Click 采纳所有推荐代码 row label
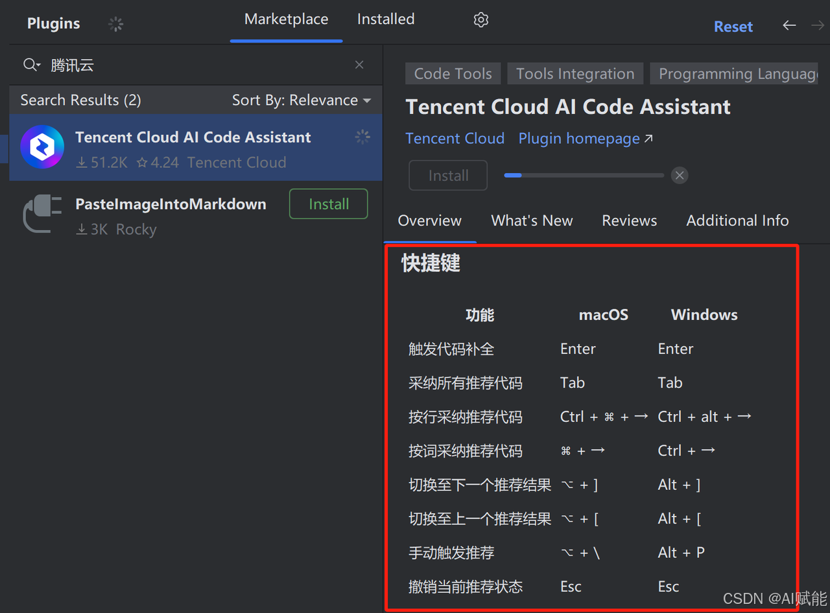The height and width of the screenshot is (613, 830). coord(466,383)
